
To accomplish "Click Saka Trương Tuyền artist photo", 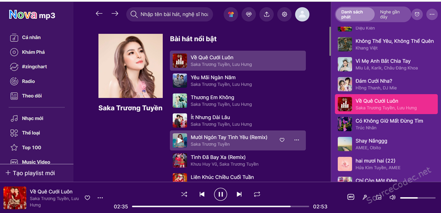I will tap(131, 66).
